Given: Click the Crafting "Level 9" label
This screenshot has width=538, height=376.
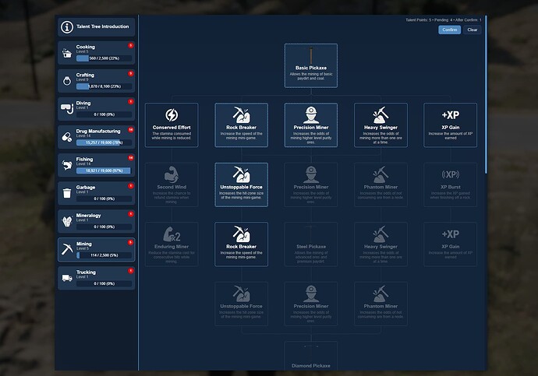Looking at the screenshot, I should point(83,79).
